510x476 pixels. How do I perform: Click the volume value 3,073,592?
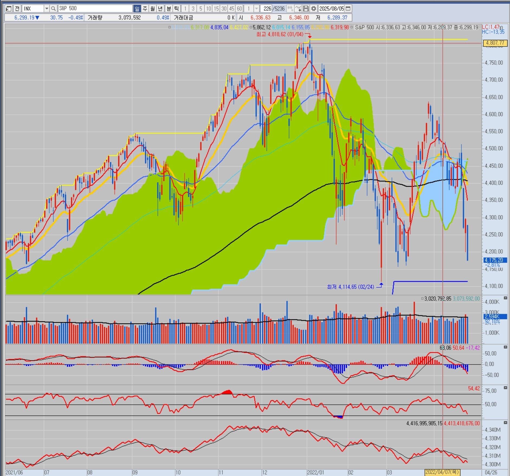pyautogui.click(x=130, y=18)
